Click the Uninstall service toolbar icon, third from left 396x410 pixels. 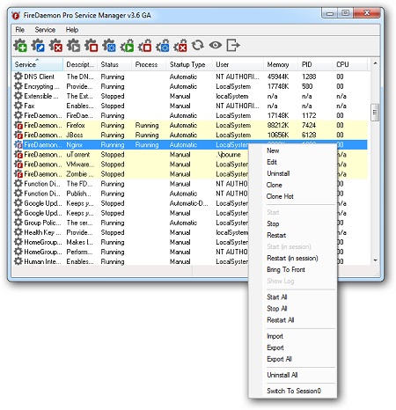tap(55, 46)
